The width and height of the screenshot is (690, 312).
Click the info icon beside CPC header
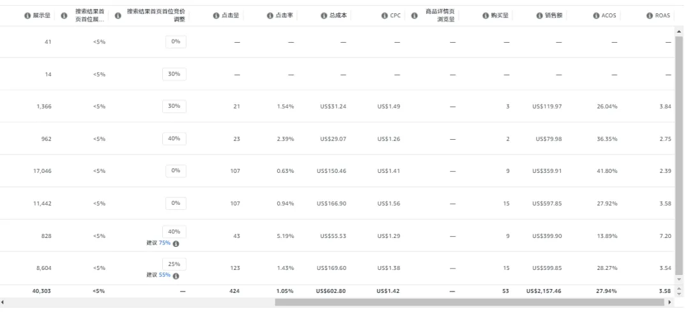[384, 15]
